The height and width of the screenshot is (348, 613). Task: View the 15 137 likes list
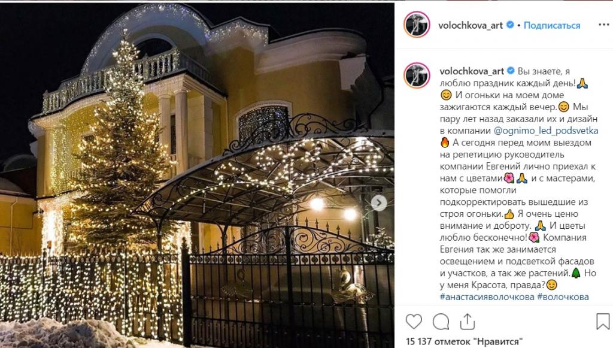coord(464,341)
